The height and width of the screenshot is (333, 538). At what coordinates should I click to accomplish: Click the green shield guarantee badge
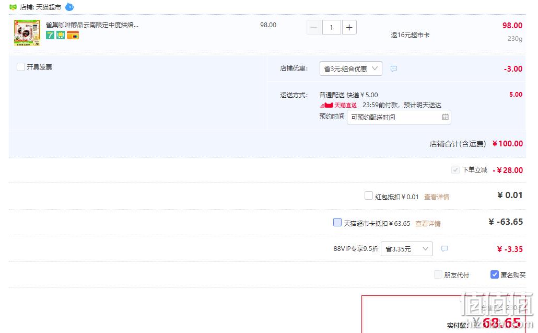point(61,35)
